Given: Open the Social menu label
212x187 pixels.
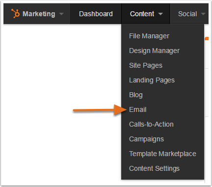Looking at the screenshot, I should (x=187, y=14).
